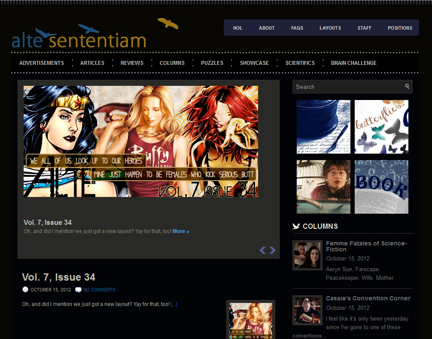
Task: Open the Layouts page
Action: [330, 28]
